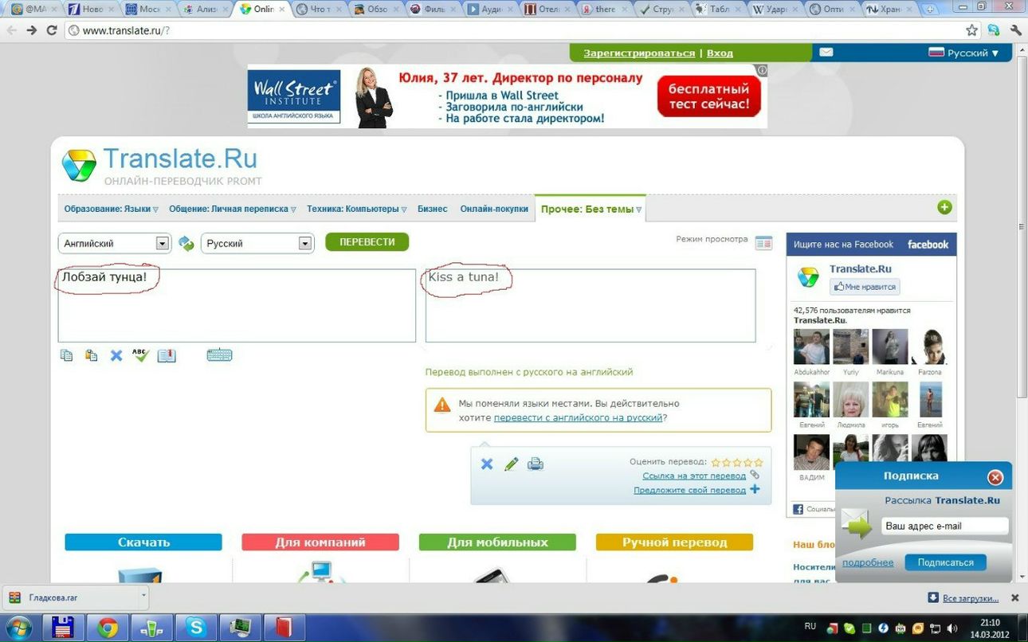The width and height of the screenshot is (1028, 642).
Task: Open the Английский source language dropdown
Action: 115,244
